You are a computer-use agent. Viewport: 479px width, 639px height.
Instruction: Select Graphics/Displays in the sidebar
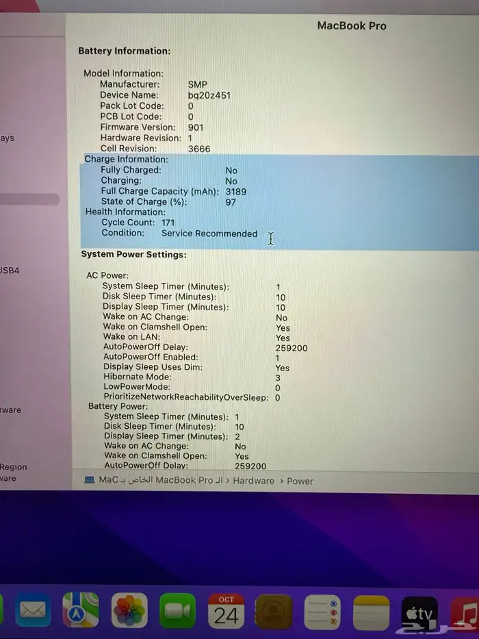point(8,138)
